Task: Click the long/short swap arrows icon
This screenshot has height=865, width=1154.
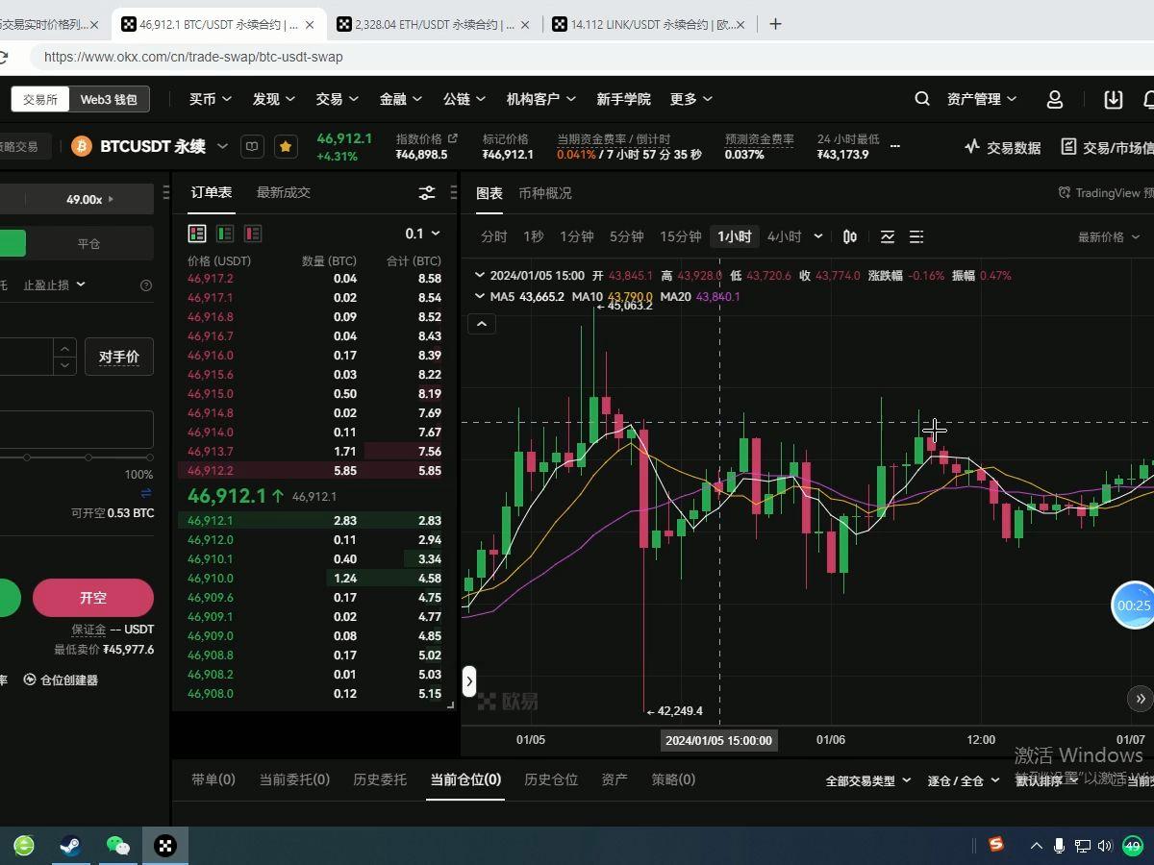Action: pyautogui.click(x=146, y=493)
